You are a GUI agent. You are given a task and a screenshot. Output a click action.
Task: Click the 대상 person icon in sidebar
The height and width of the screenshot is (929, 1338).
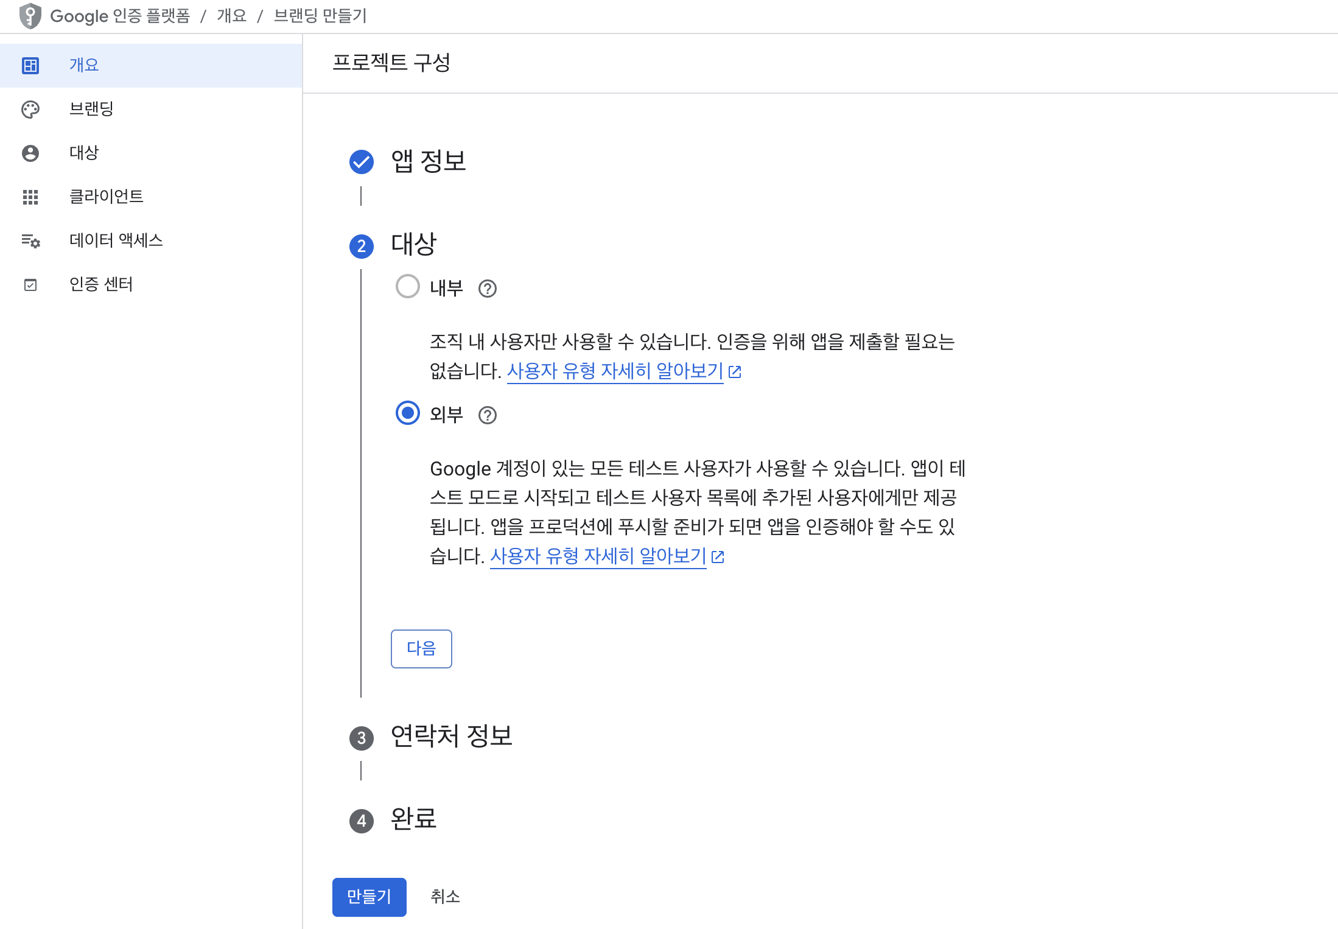(30, 153)
